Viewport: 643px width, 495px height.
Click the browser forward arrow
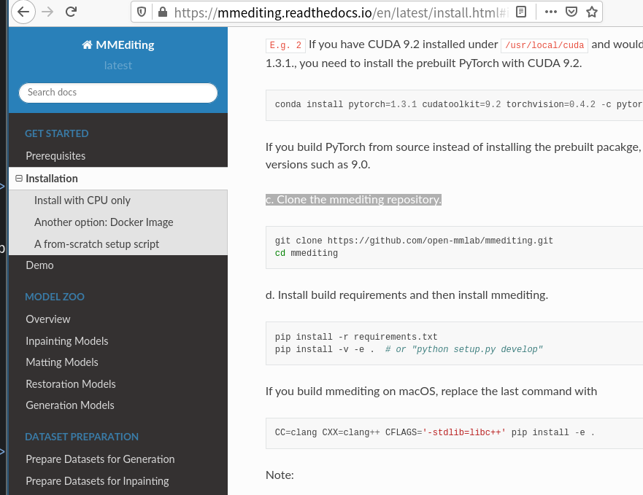(47, 12)
